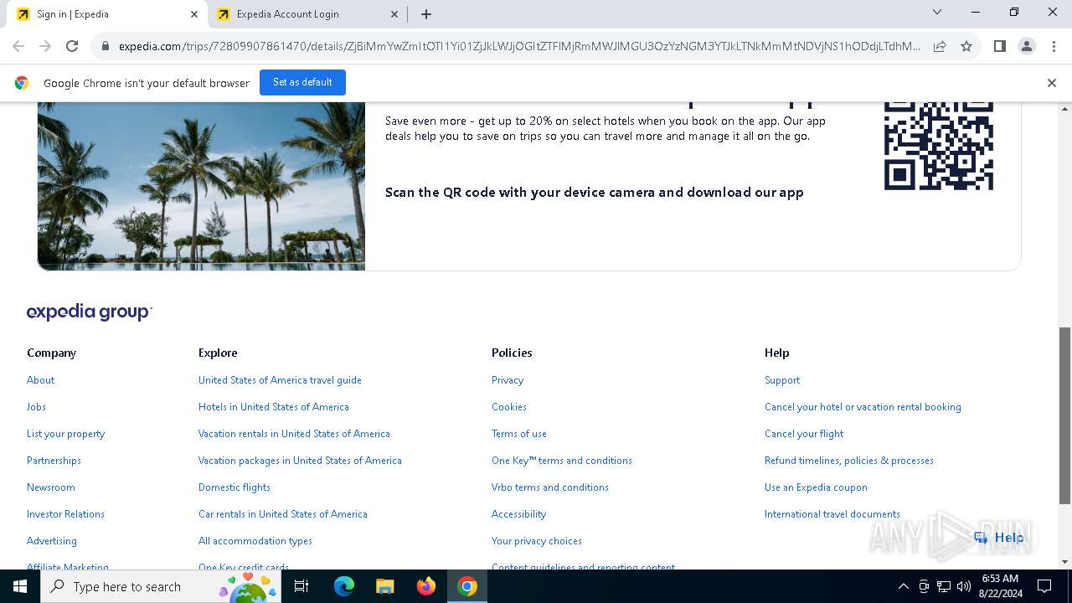
Task: Open the Chrome taskbar icon
Action: coord(467,586)
